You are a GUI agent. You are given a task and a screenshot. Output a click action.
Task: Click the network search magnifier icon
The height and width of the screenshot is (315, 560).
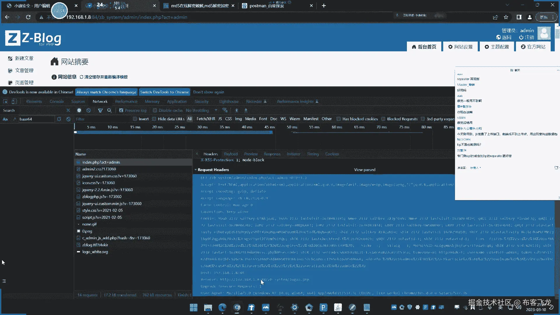tap(109, 111)
